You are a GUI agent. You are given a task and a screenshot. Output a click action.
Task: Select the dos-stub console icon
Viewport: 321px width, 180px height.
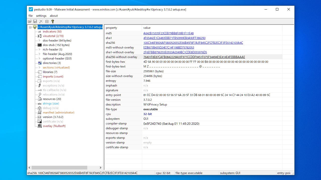(x=40, y=45)
